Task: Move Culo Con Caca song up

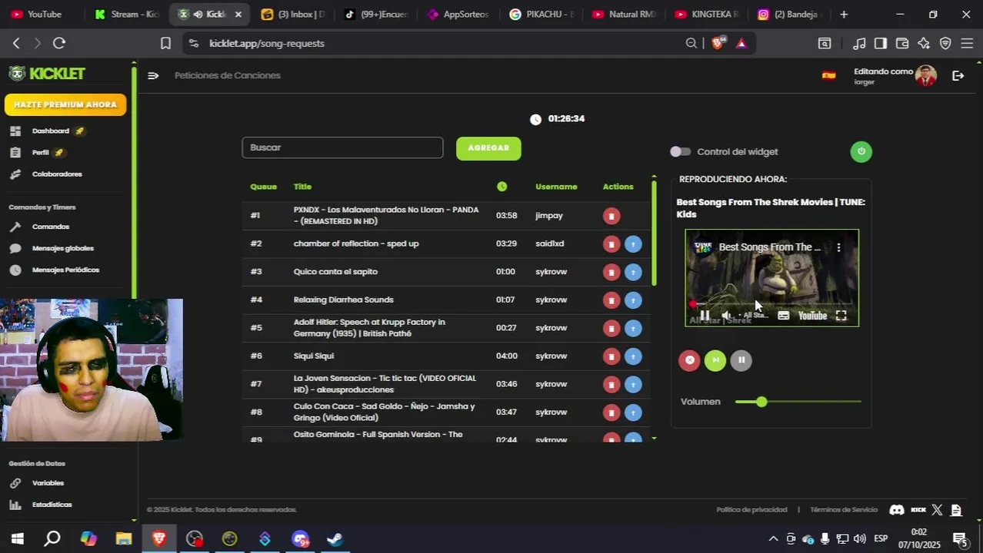Action: coord(633,412)
